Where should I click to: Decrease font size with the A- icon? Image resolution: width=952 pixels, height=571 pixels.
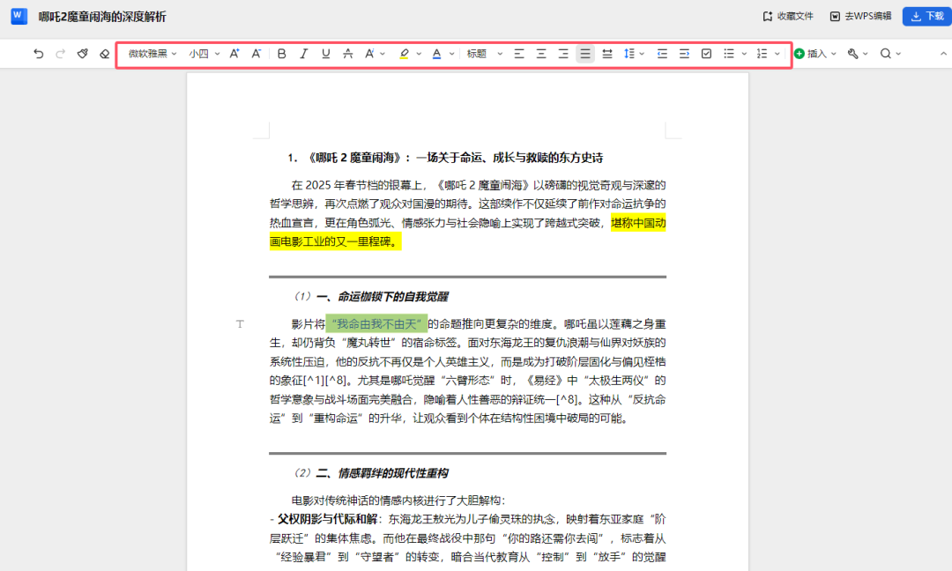257,54
